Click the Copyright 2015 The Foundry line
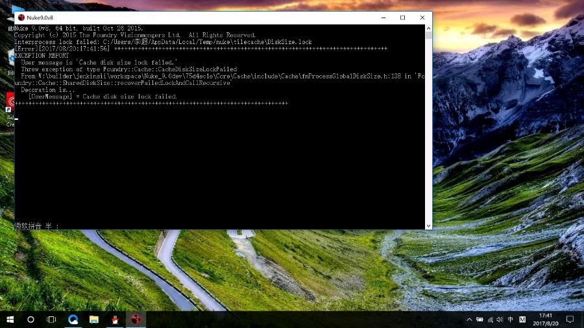584x328 pixels. click(135, 36)
